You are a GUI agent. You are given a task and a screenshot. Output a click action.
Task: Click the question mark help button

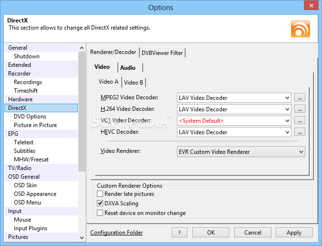tap(179, 233)
